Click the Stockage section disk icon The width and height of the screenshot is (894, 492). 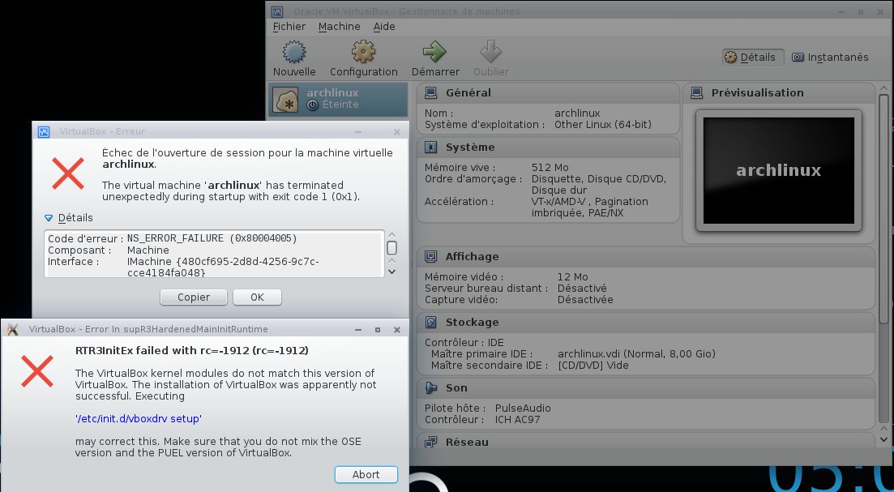[431, 322]
